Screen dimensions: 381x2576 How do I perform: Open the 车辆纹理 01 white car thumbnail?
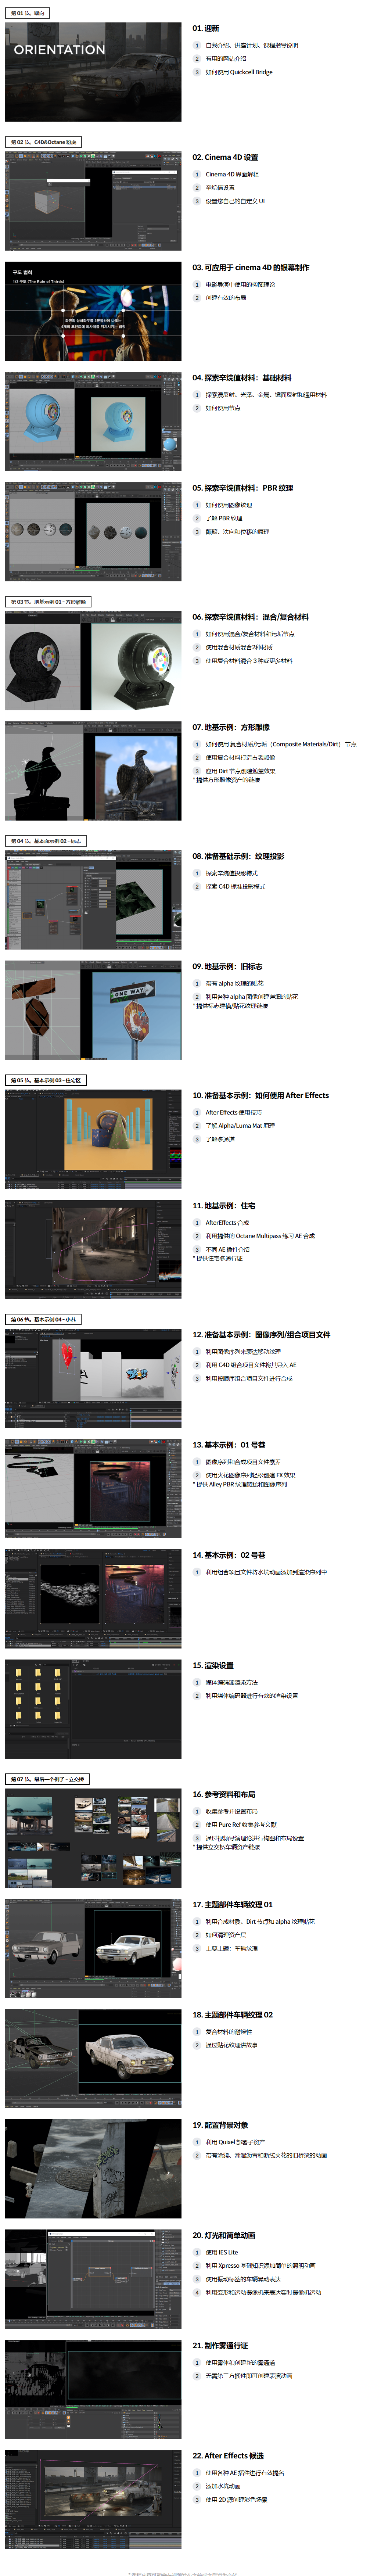click(x=93, y=1948)
